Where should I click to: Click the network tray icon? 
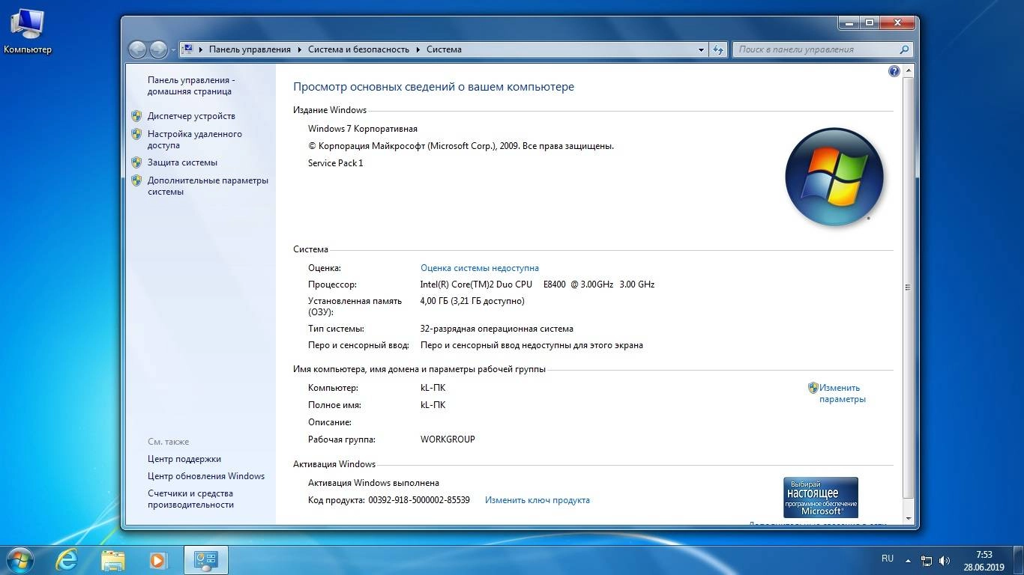pyautogui.click(x=927, y=560)
